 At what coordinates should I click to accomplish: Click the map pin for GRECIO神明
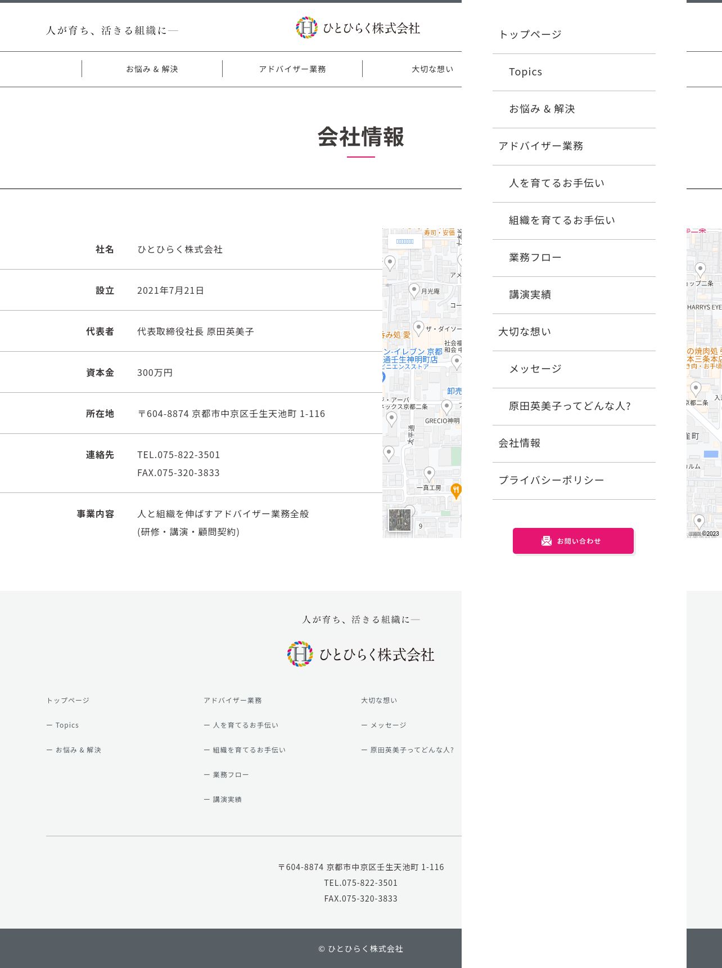pyautogui.click(x=446, y=406)
